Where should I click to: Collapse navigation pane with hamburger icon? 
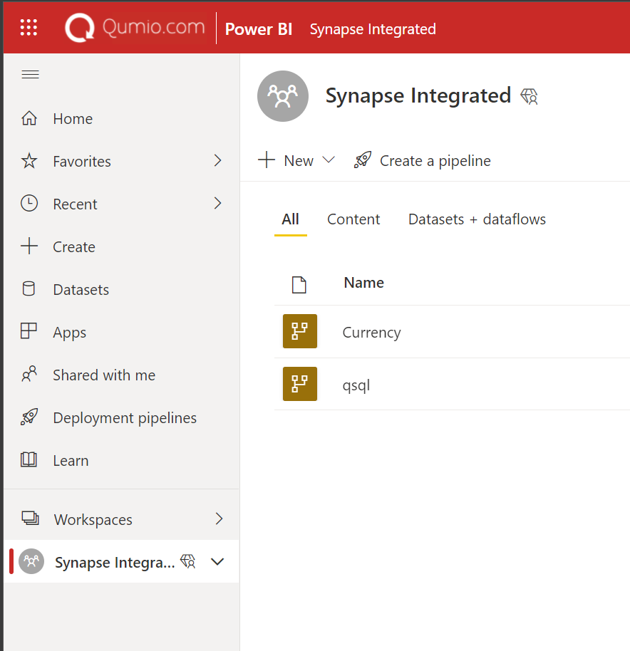(x=31, y=74)
